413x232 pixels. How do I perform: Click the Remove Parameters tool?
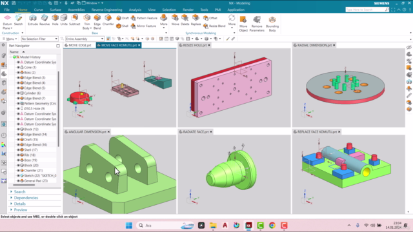coord(257,24)
